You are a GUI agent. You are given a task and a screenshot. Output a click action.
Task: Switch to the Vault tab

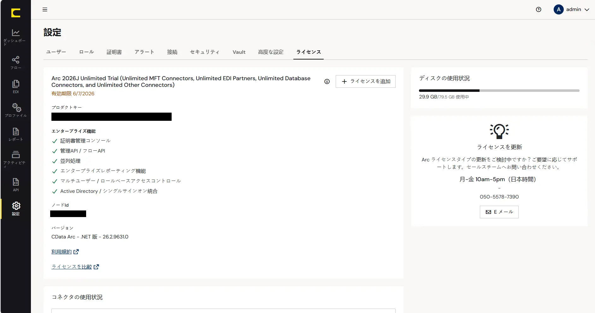(x=239, y=52)
